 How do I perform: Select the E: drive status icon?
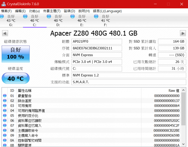(x=73, y=16)
